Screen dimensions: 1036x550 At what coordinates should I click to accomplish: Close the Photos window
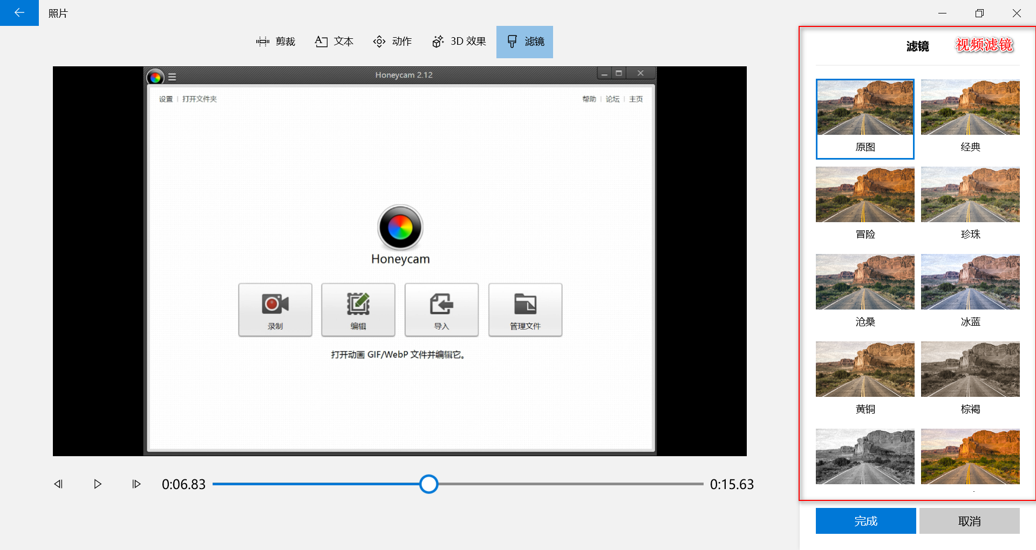(1017, 13)
